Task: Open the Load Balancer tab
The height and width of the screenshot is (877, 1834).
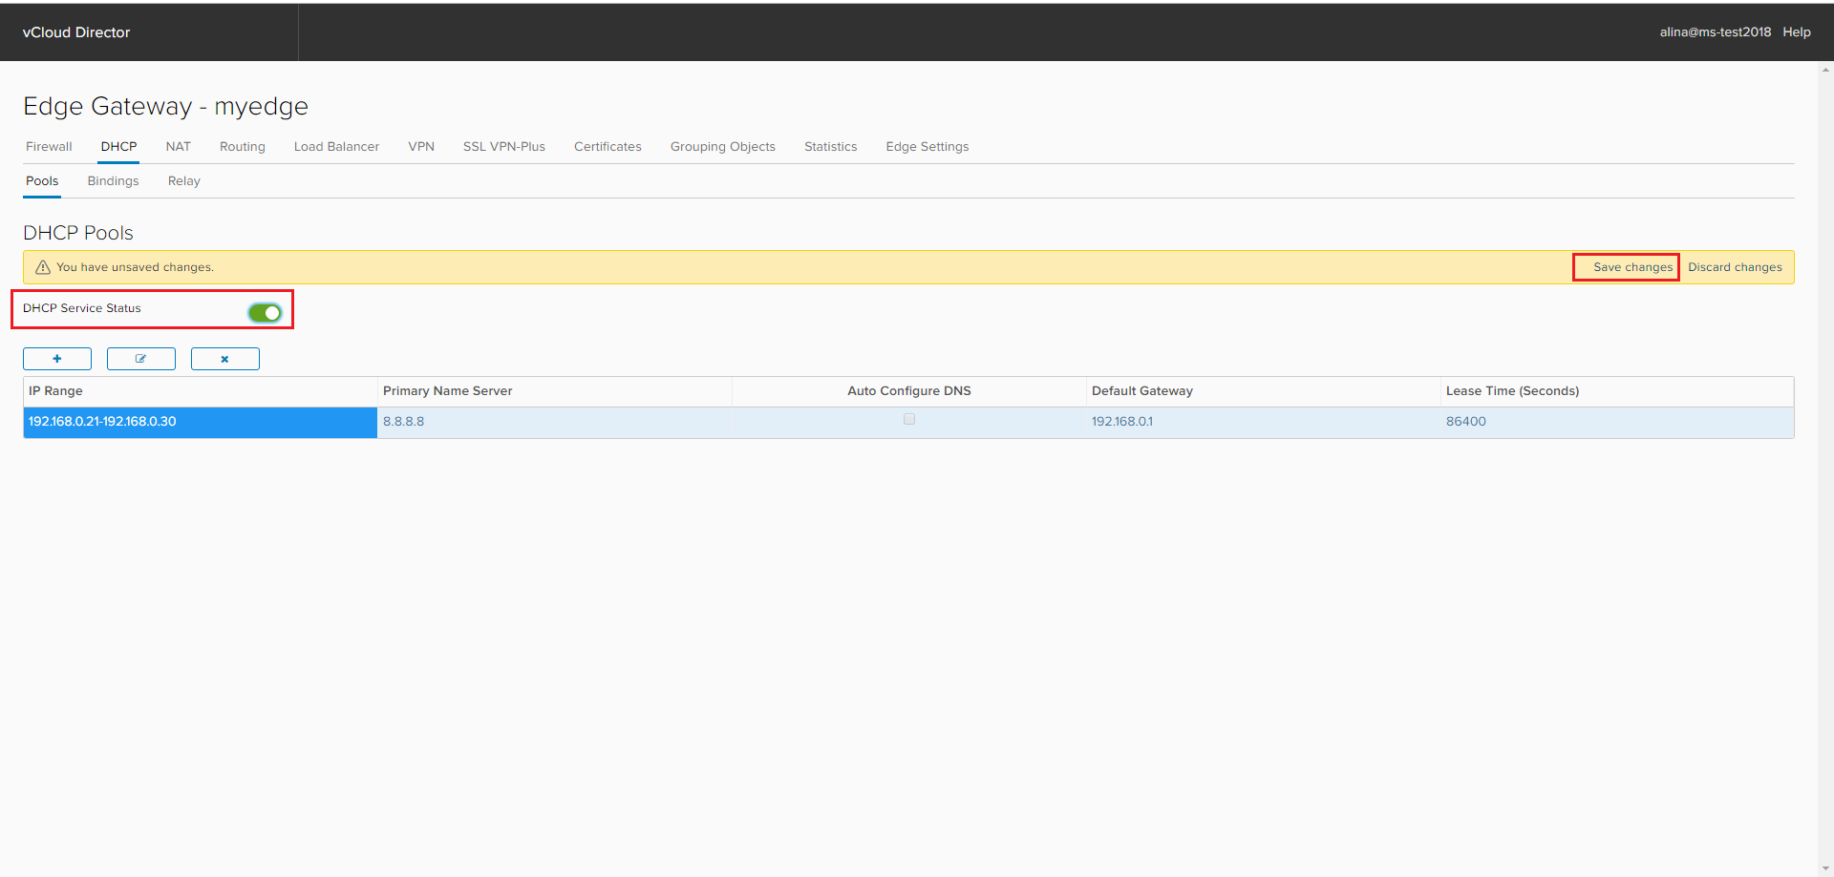Action: tap(336, 146)
